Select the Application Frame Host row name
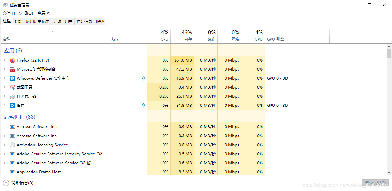The width and height of the screenshot is (392, 191). pyautogui.click(x=39, y=172)
